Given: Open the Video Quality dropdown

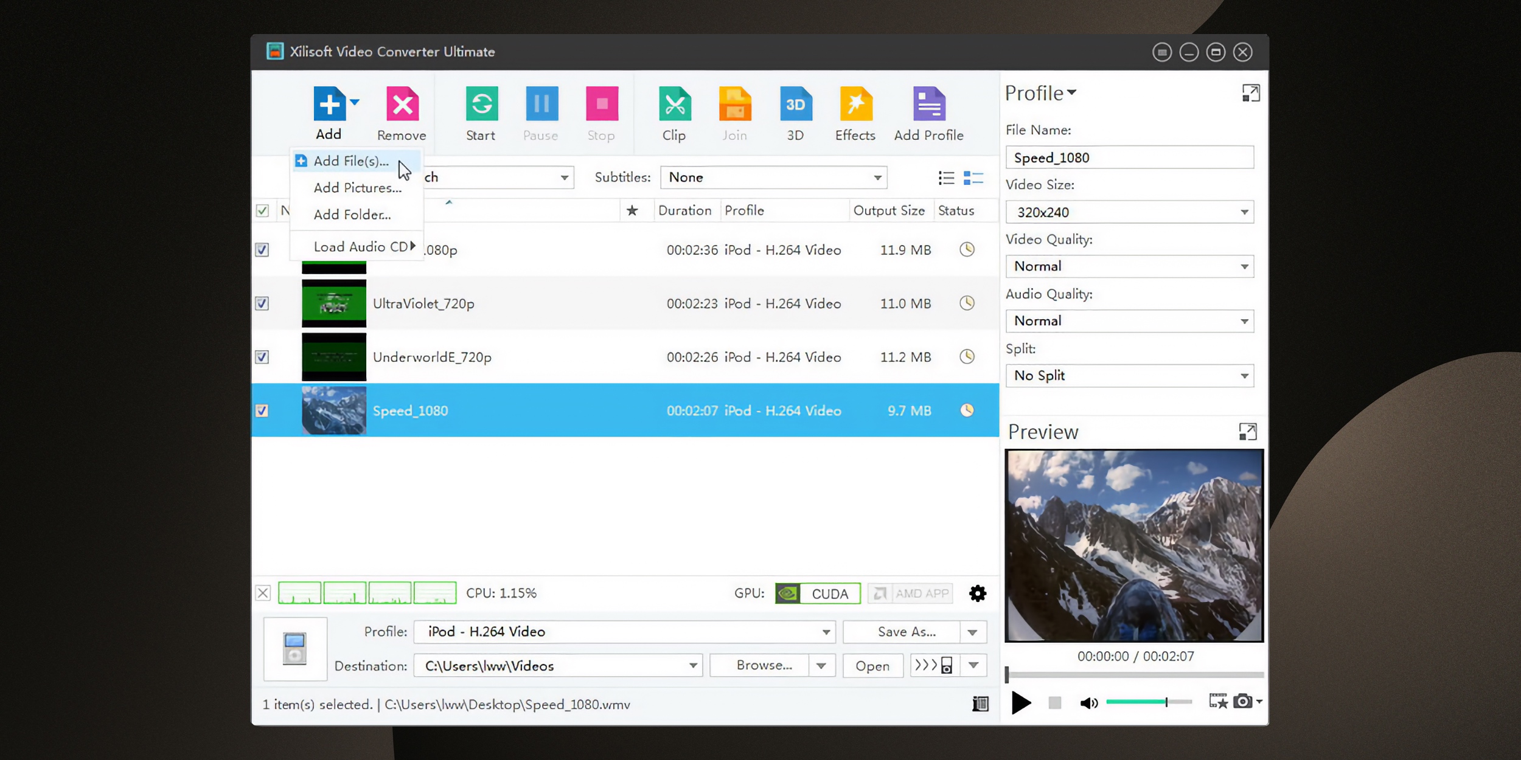Looking at the screenshot, I should pos(1130,266).
